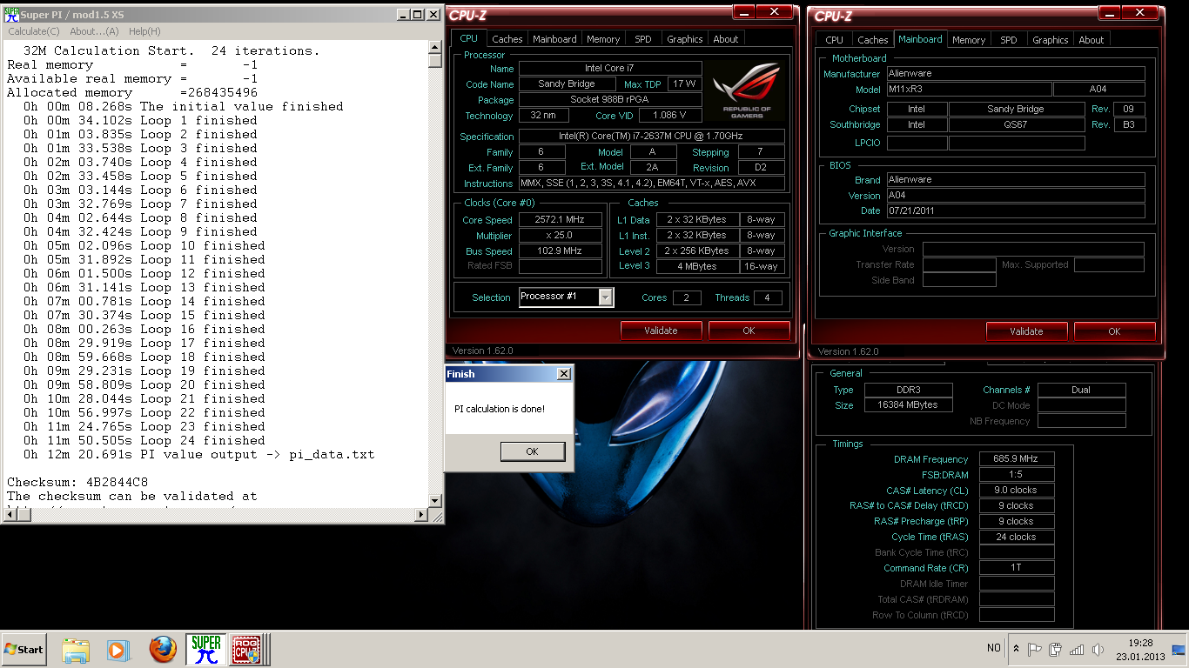The height and width of the screenshot is (668, 1189).
Task: Click Bus Speed value '102.9 MHz'
Action: [561, 251]
